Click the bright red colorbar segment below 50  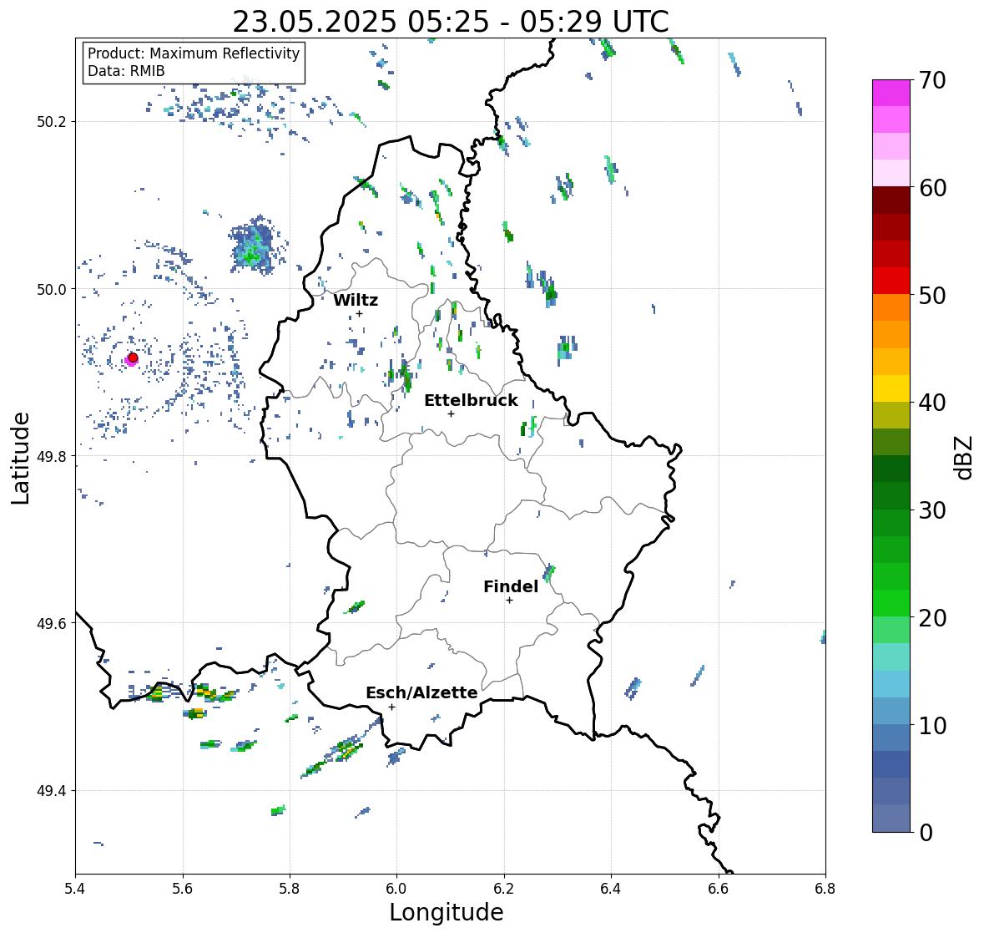pyautogui.click(x=891, y=281)
